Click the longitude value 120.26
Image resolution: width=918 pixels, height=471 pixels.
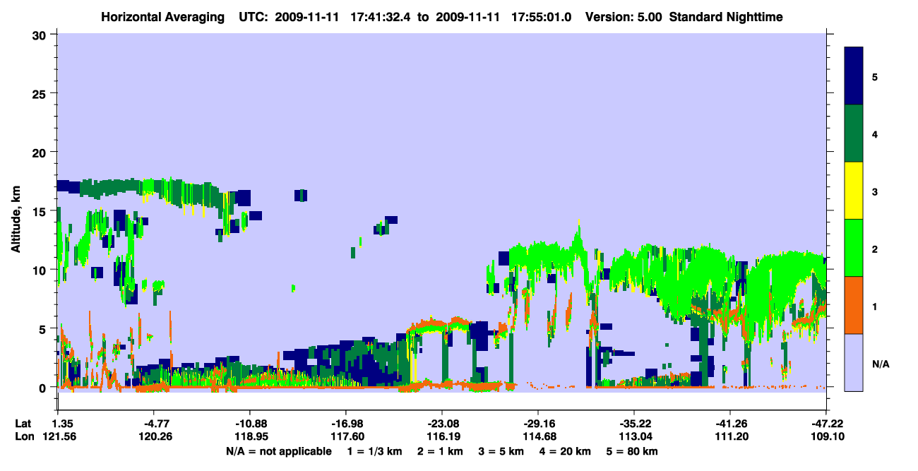(154, 436)
